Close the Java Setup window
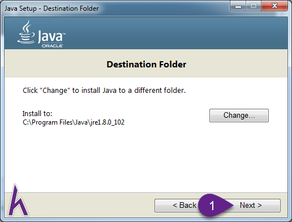This screenshot has width=292, height=222. point(274,6)
